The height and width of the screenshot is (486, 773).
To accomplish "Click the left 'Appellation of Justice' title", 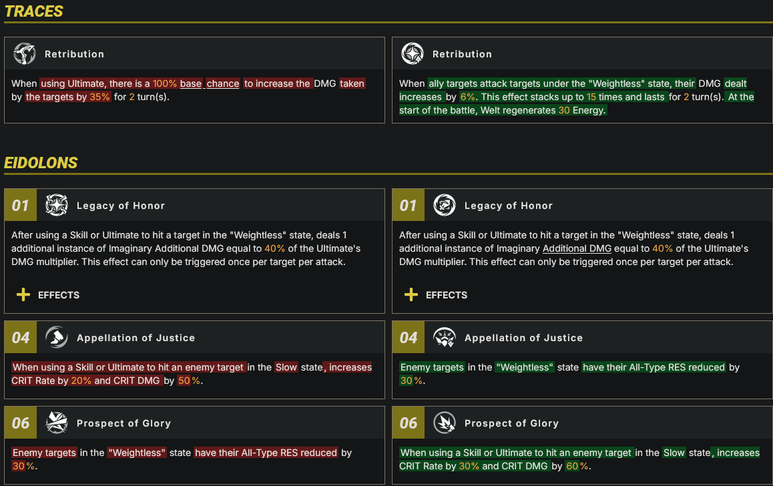I will pyautogui.click(x=136, y=338).
